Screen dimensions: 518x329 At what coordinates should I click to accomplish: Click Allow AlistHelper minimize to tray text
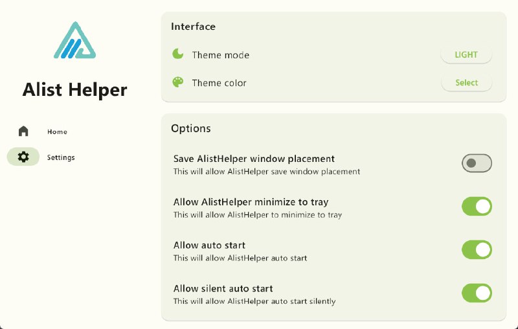coord(251,202)
